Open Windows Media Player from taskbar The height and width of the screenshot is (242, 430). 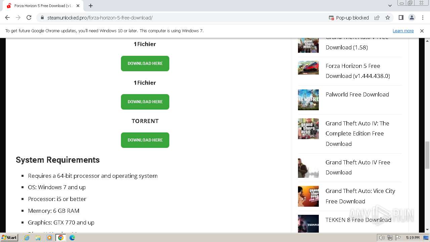[x=49, y=238]
